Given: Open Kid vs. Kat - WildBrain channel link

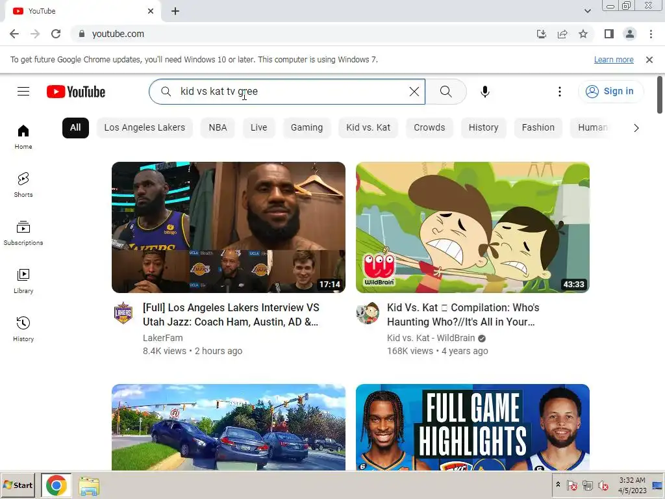Looking at the screenshot, I should pos(431,338).
